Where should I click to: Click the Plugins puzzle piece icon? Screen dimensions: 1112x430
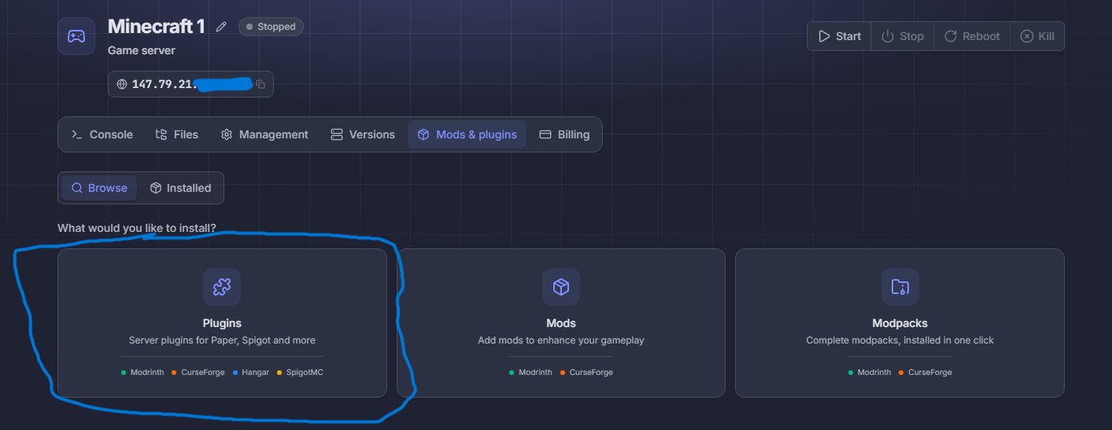pos(222,287)
